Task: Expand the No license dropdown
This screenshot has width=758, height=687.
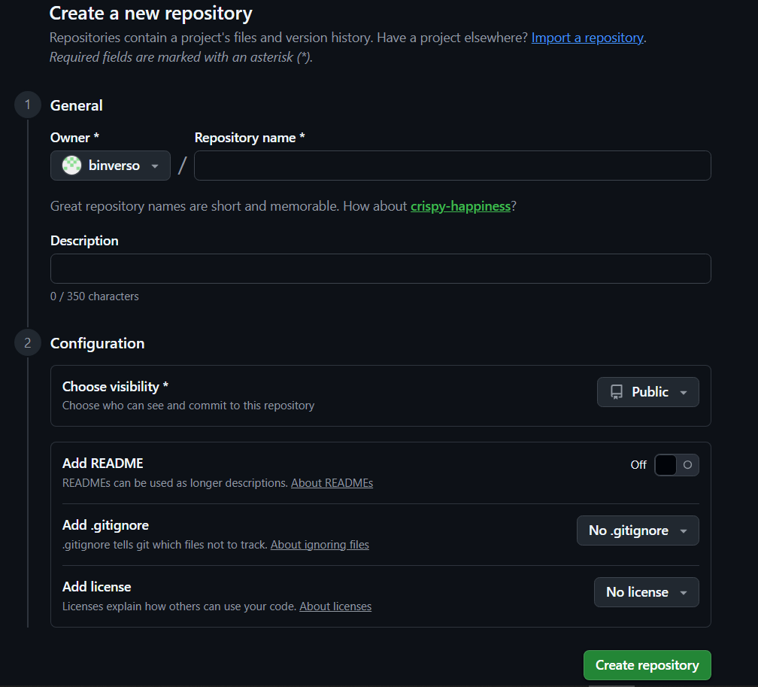Action: click(646, 592)
